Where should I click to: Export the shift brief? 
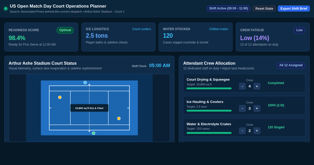(x=294, y=8)
